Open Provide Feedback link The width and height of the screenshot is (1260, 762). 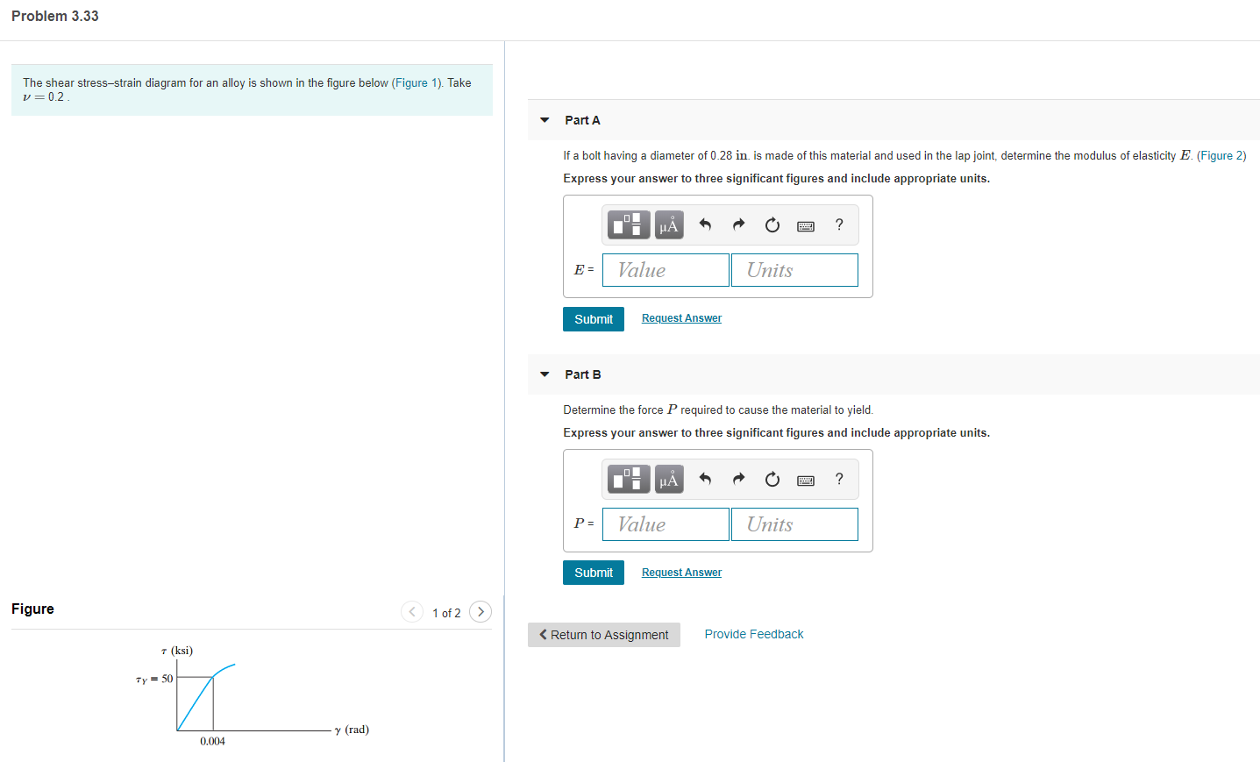tap(754, 634)
